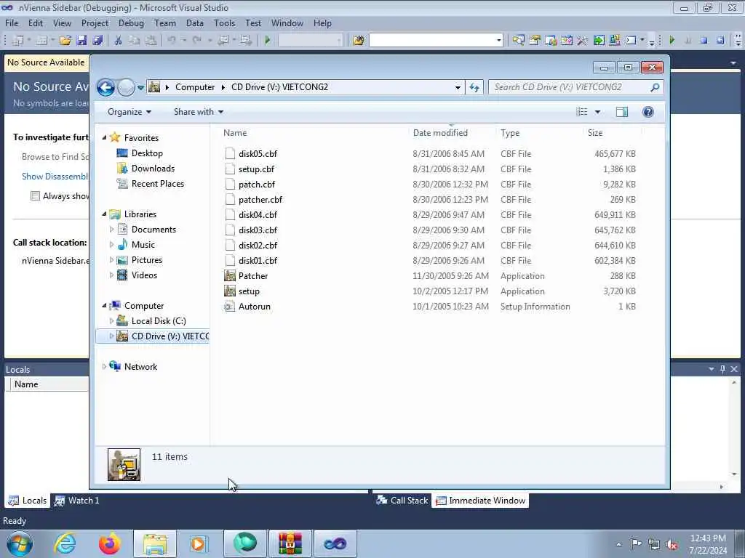Click Find in Files toolbar icon
745x558 pixels.
(359, 41)
